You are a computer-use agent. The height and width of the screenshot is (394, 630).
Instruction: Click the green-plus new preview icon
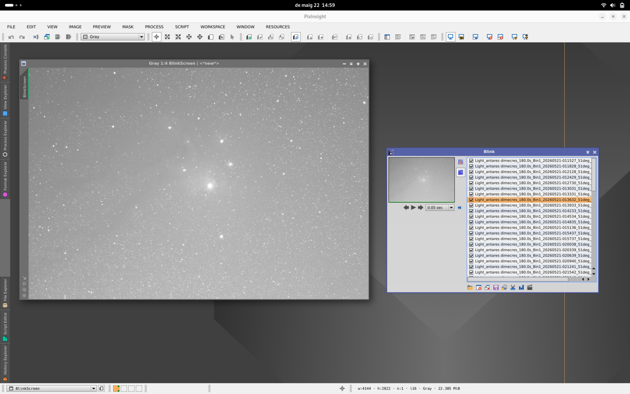click(x=249, y=37)
